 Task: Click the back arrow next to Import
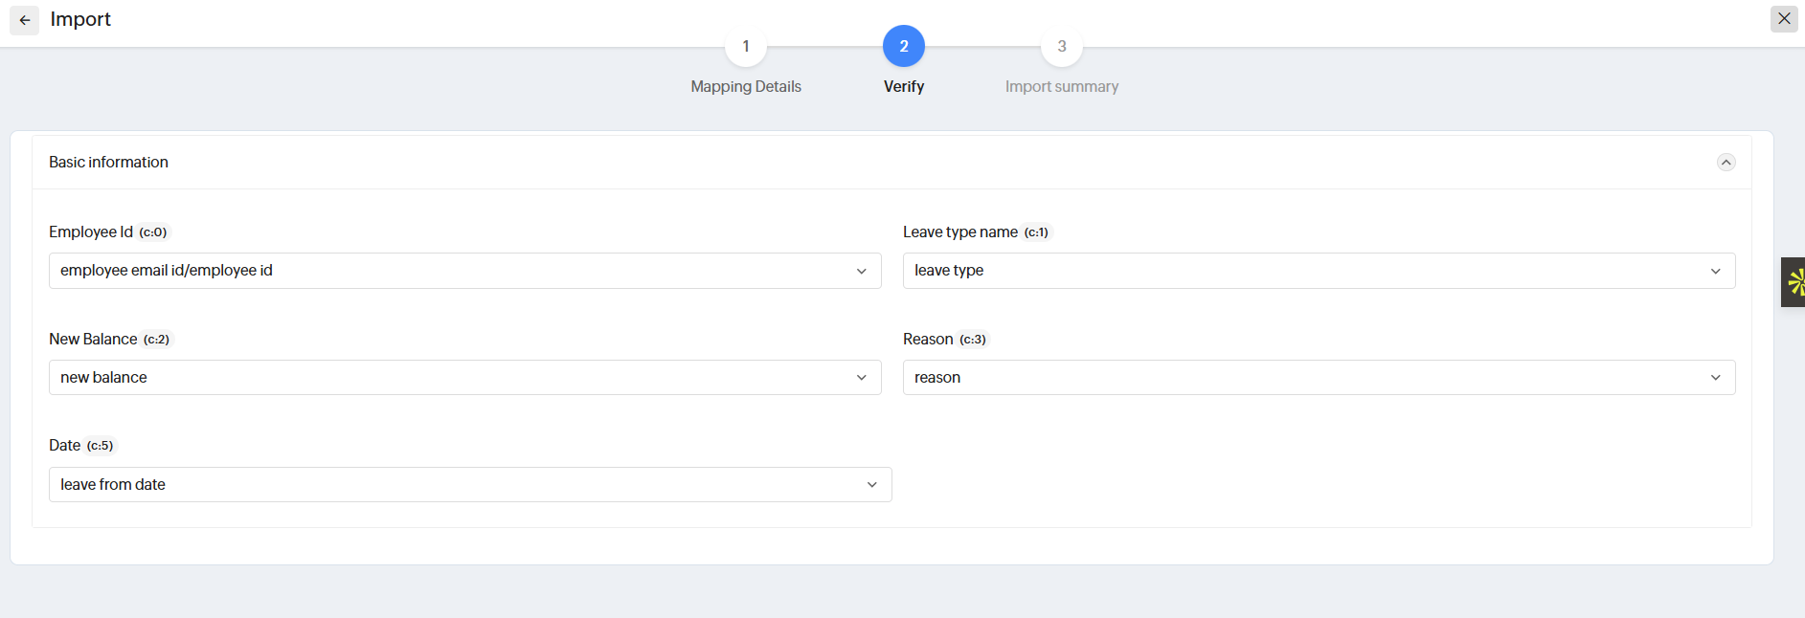25,20
